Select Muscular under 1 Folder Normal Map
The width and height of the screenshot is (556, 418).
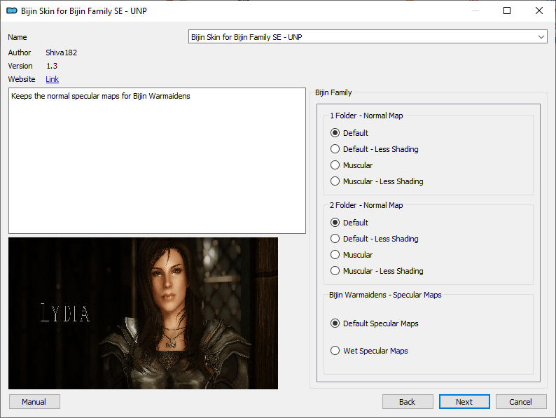coord(352,165)
